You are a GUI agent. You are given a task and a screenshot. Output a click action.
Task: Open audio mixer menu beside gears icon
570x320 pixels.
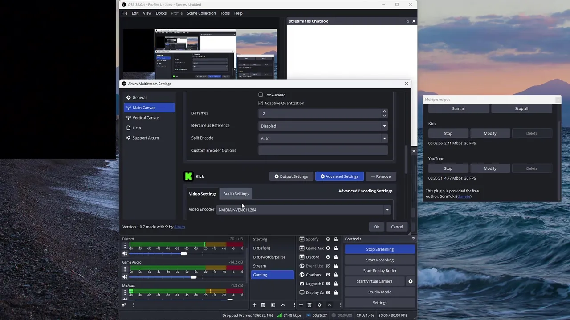pyautogui.click(x=134, y=305)
